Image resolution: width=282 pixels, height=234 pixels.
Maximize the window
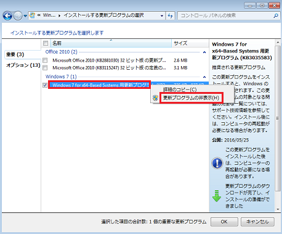click(x=262, y=6)
